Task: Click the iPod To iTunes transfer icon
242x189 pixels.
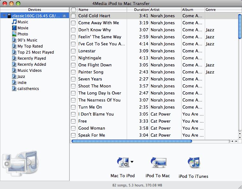Action: click(x=194, y=163)
